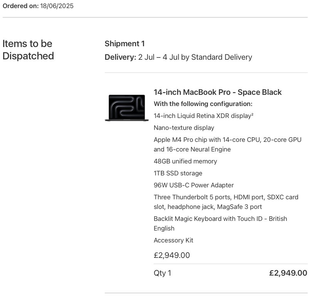Click the Items to be Dispatched heading

tap(28, 50)
